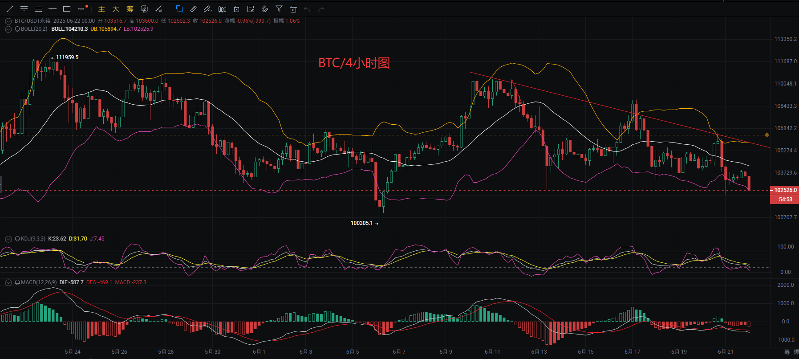Viewport: 799px width, 359px height.
Task: Set alert bell on MACD indicator
Action: [x=17, y=282]
